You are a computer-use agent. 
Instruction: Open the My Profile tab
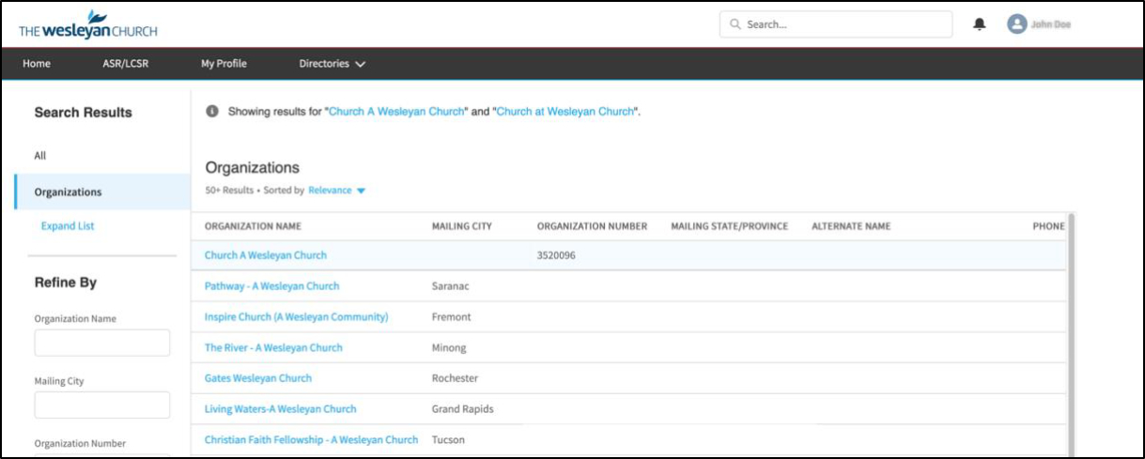pyautogui.click(x=224, y=64)
